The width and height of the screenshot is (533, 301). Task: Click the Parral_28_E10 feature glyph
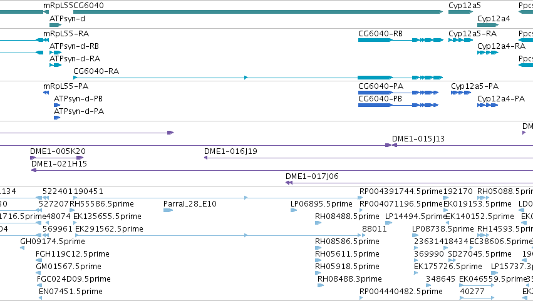pyautogui.click(x=168, y=210)
